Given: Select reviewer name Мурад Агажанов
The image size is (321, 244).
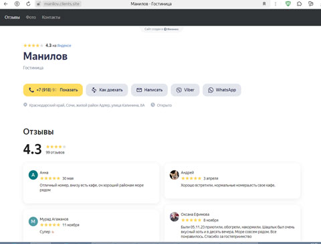Looking at the screenshot, I should [x=54, y=219].
